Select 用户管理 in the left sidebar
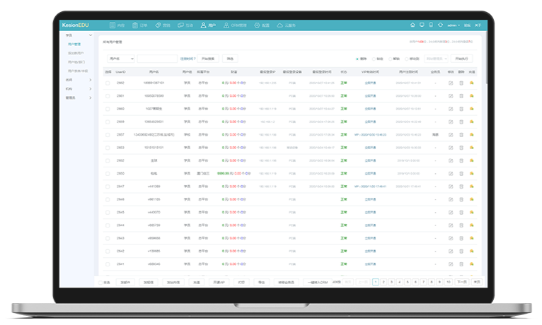 [74, 44]
